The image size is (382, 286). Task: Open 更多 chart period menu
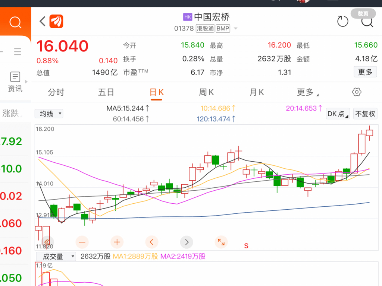coord(307,92)
